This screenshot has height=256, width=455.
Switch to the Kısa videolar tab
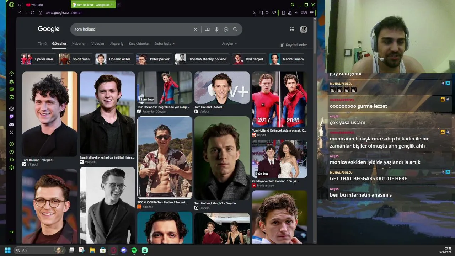139,44
